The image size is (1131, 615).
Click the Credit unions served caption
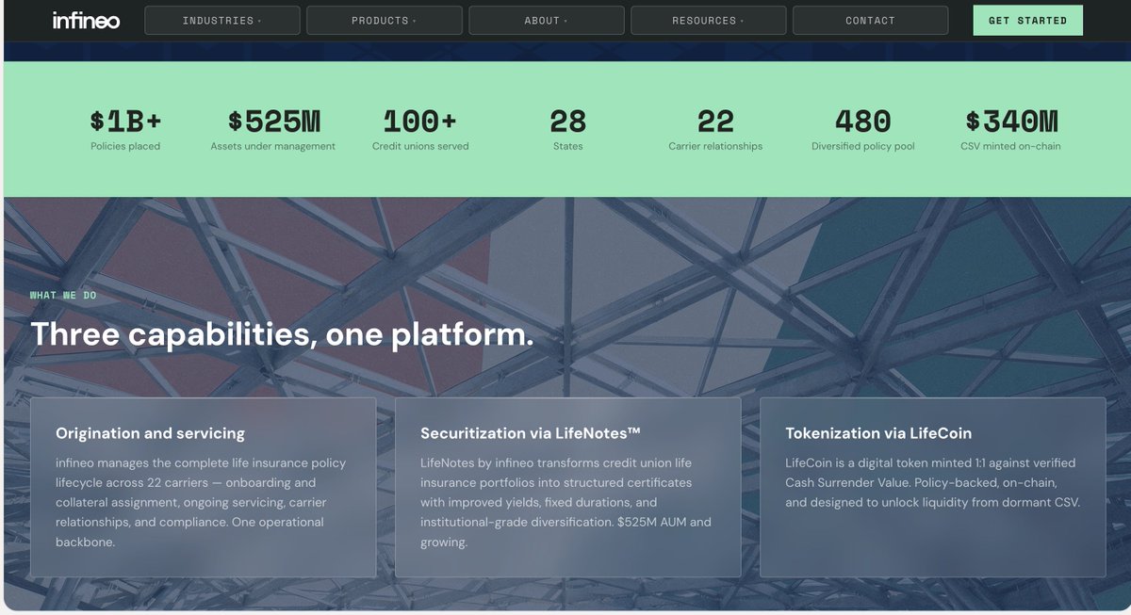coord(420,147)
